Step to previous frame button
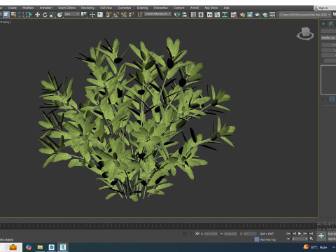The height and width of the screenshot is (252, 336). click(294, 234)
